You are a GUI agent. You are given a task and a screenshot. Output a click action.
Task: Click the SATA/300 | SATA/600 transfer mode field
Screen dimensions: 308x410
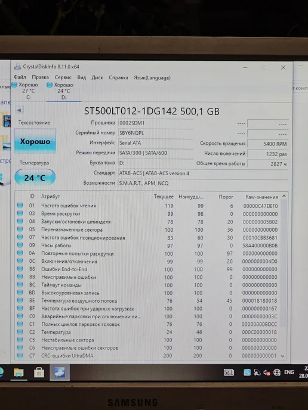156,153
